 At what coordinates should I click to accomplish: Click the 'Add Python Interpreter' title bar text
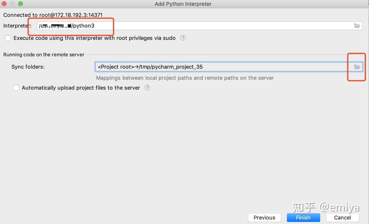(183, 4)
